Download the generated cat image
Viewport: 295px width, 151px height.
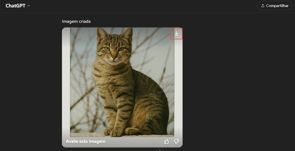[176, 33]
